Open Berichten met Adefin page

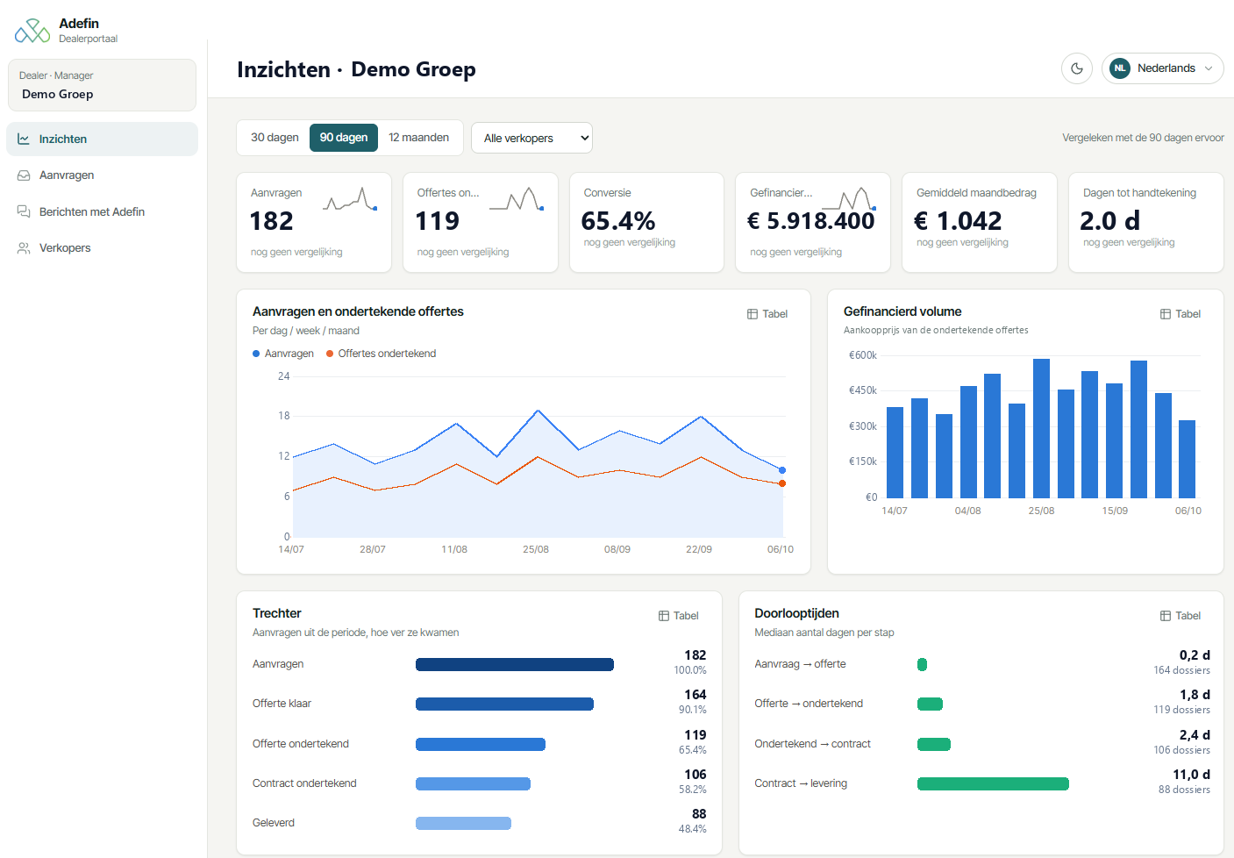point(102,211)
